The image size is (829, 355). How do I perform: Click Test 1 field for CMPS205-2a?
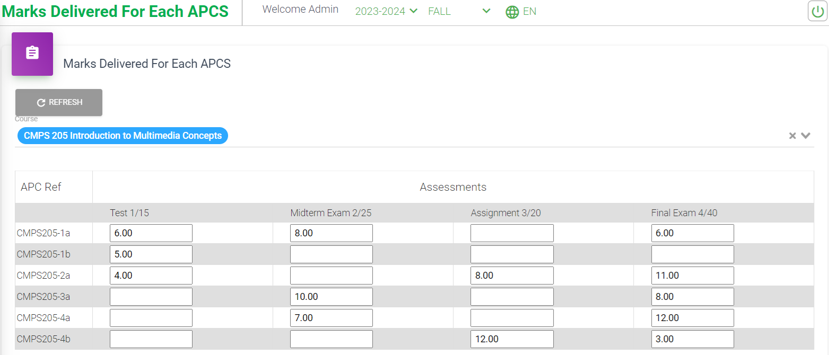point(151,276)
